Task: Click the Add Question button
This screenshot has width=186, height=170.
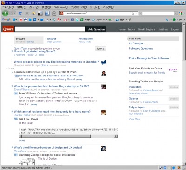Action: (96, 29)
